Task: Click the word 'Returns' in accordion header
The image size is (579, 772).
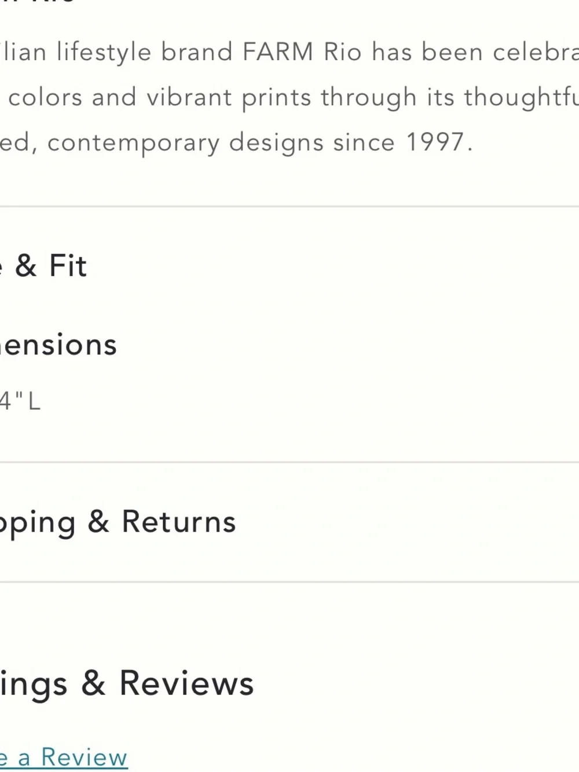Action: [x=179, y=522]
